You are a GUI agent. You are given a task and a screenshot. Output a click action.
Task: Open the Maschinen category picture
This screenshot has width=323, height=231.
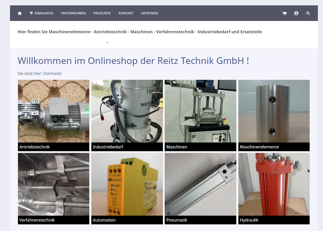[x=200, y=111]
